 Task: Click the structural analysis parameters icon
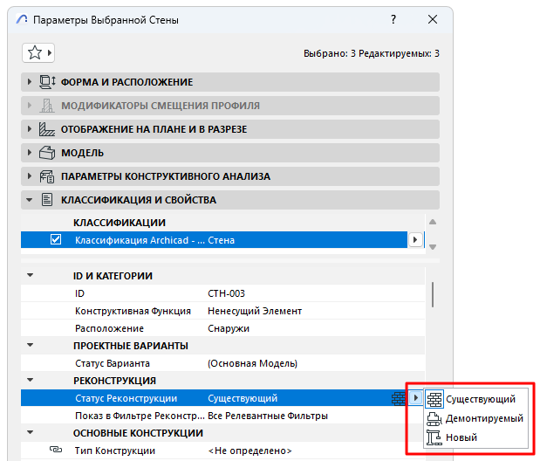[x=47, y=176]
